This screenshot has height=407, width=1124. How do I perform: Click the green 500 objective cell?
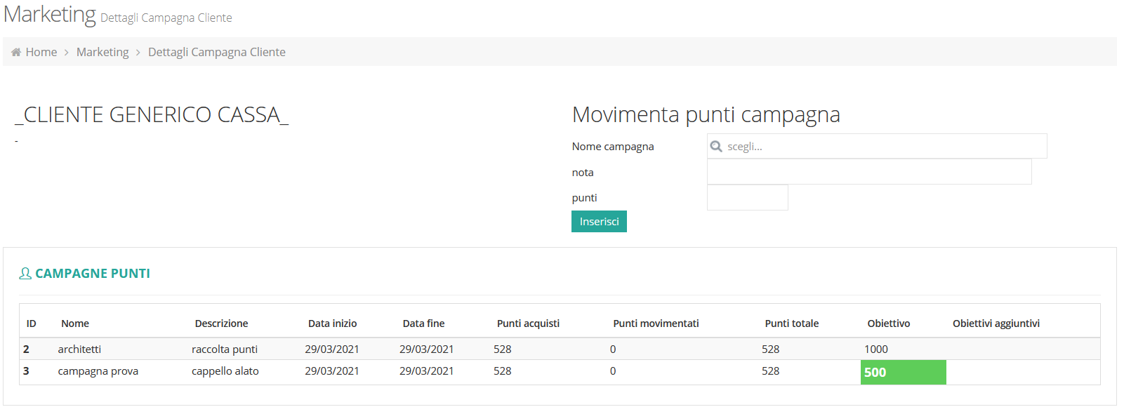(904, 373)
